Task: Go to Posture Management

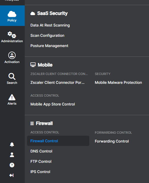Action: [x=49, y=46]
